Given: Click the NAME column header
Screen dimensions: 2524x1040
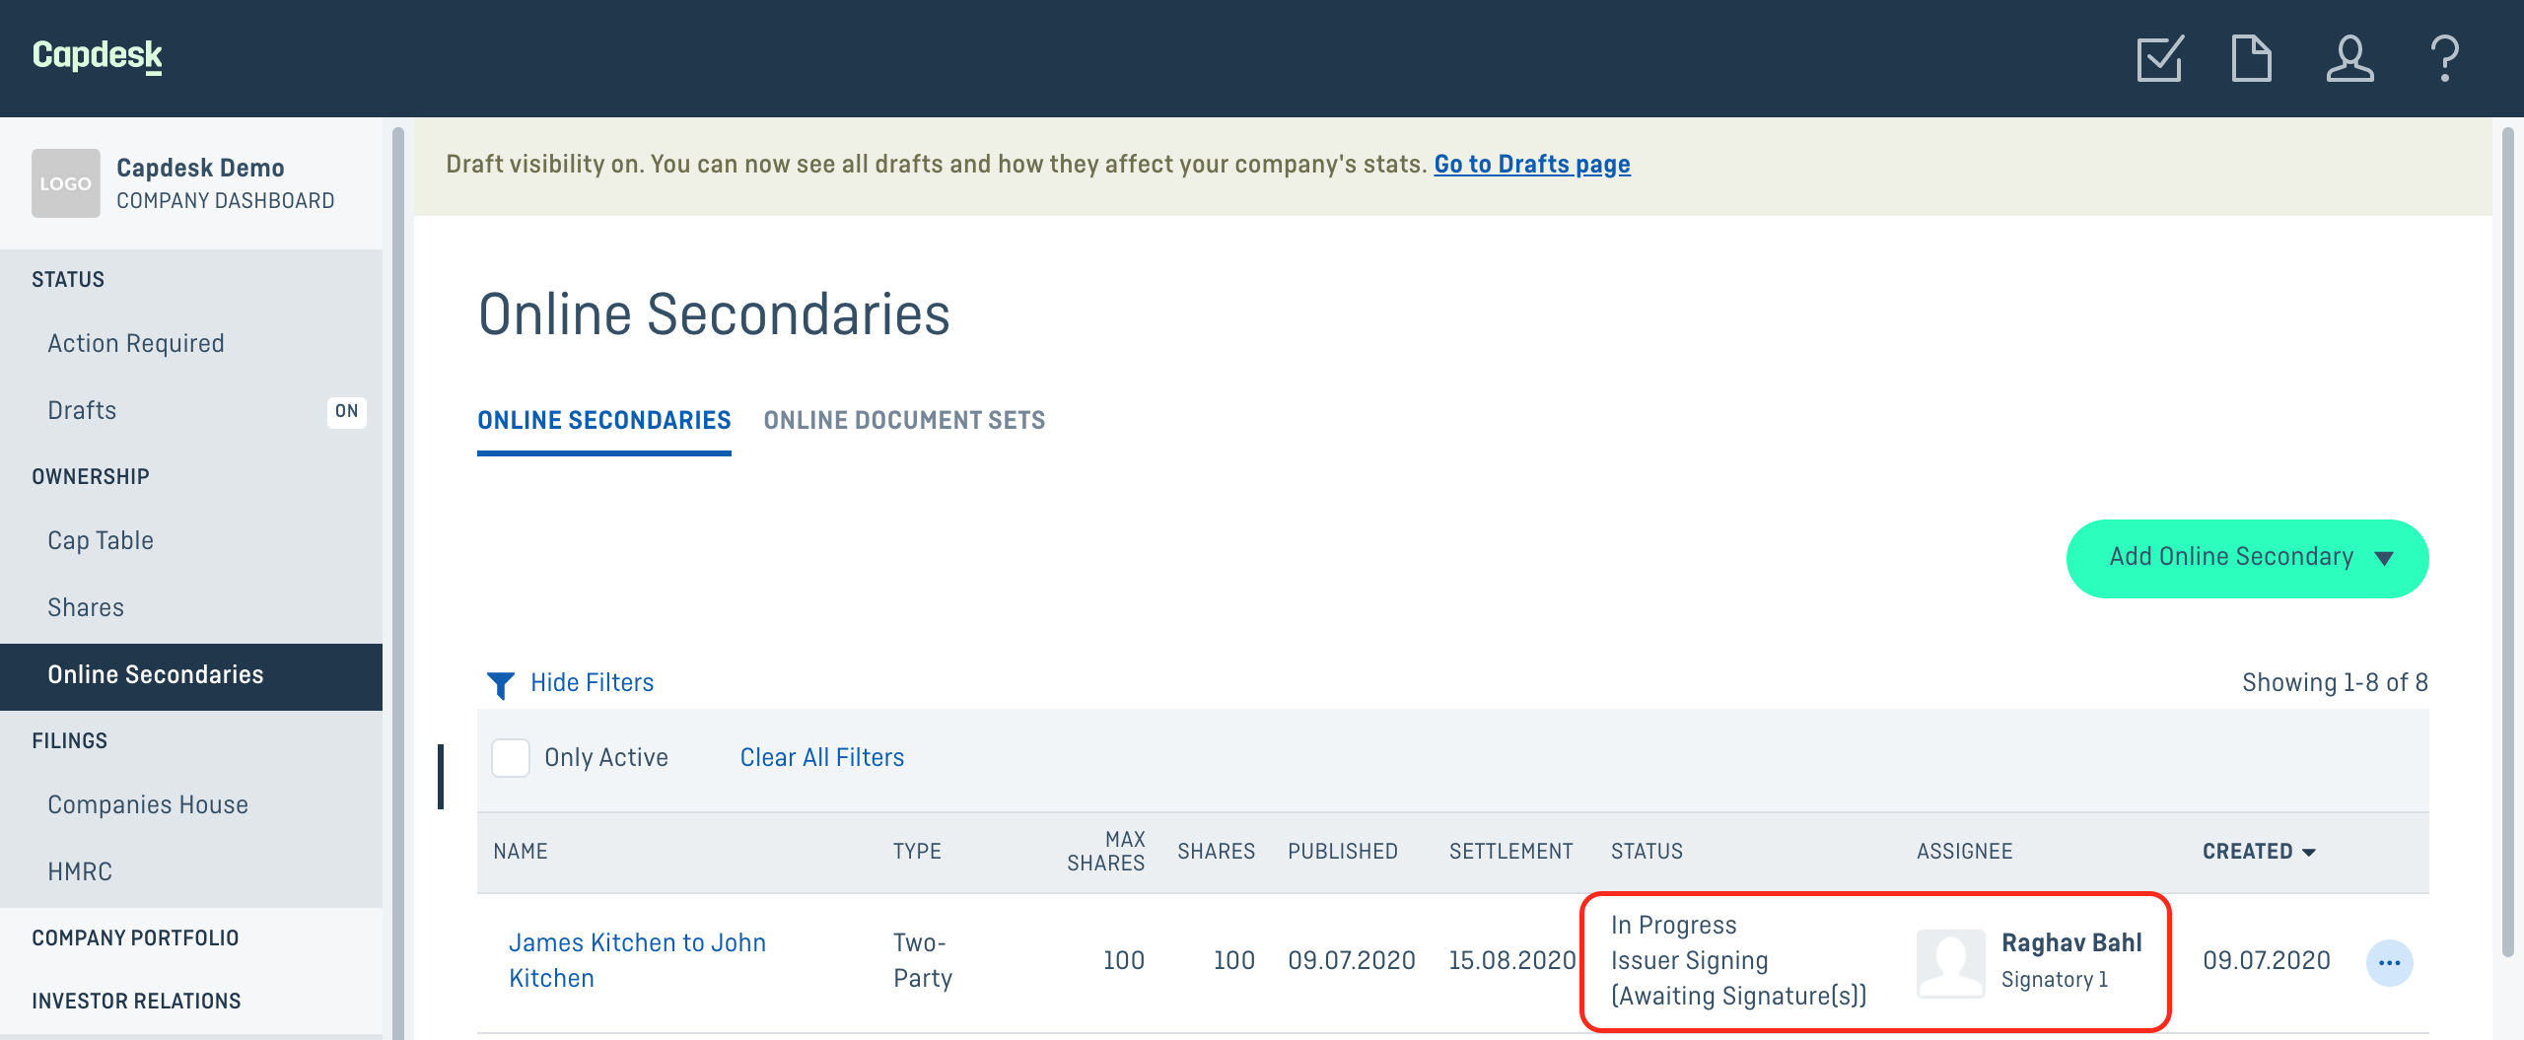Looking at the screenshot, I should (521, 852).
